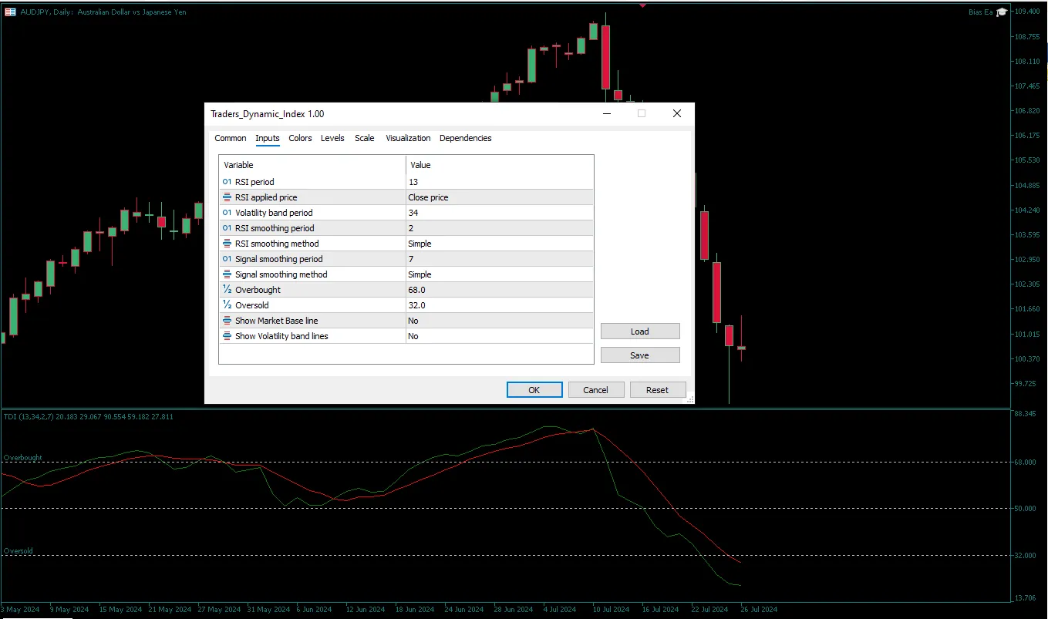Open RSI applied price Close price dropdown
This screenshot has width=1048, height=619.
tap(499, 197)
